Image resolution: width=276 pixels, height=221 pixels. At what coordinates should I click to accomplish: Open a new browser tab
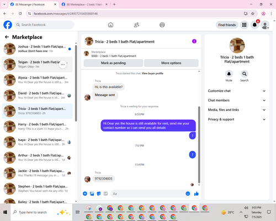click(114, 4)
